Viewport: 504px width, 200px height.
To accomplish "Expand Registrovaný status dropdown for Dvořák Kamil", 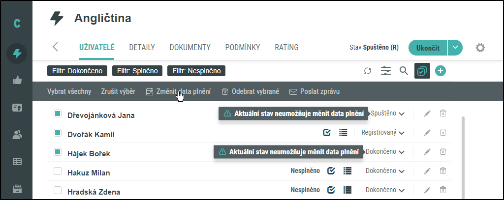I will (x=383, y=133).
